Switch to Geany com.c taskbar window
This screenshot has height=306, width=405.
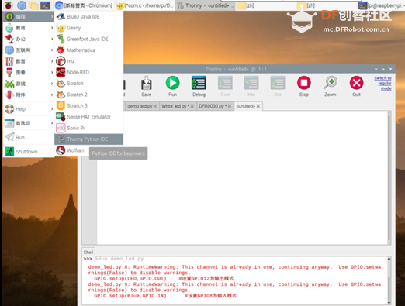145,5
